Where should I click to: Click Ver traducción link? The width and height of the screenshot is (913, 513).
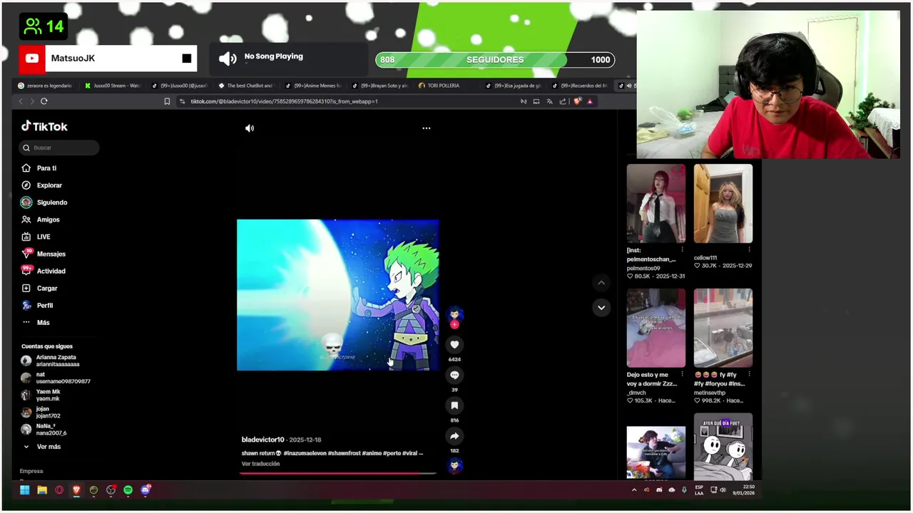(x=260, y=464)
